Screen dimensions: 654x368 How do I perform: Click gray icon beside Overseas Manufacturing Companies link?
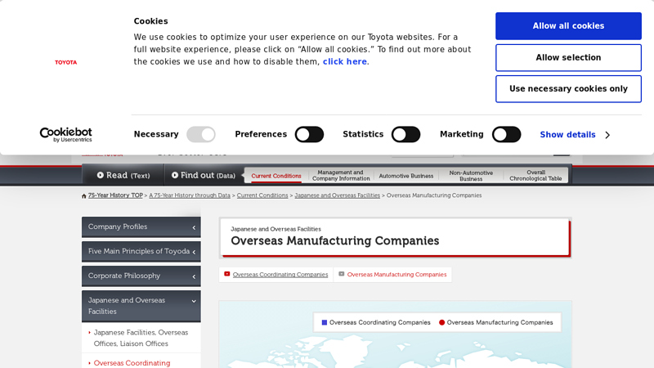point(341,274)
